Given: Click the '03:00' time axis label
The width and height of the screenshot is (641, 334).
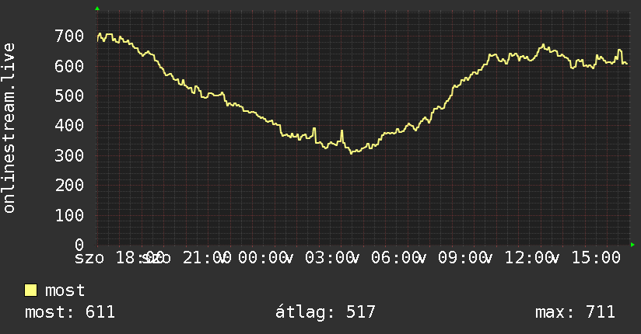Looking at the screenshot, I should click(330, 258).
